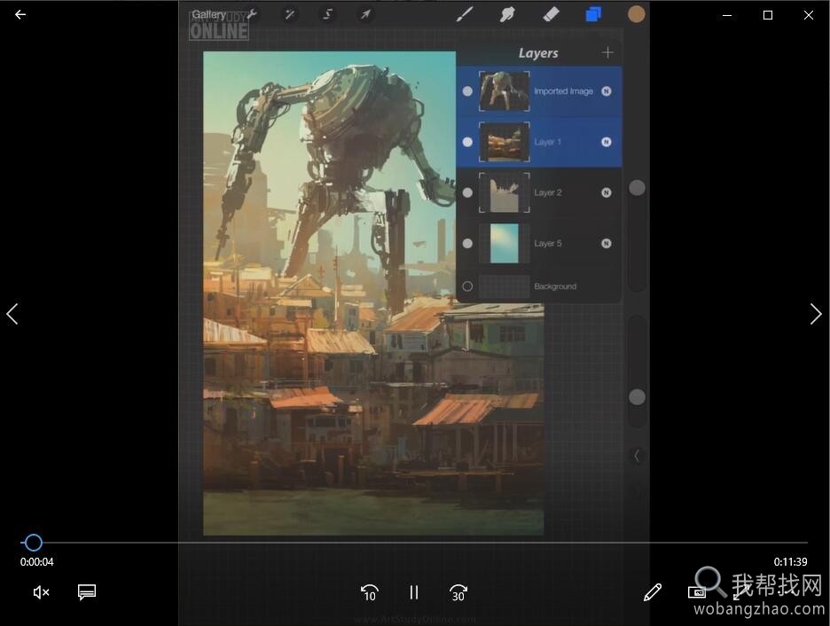Click the "Layers" panel title
830x626 pixels.
click(538, 53)
